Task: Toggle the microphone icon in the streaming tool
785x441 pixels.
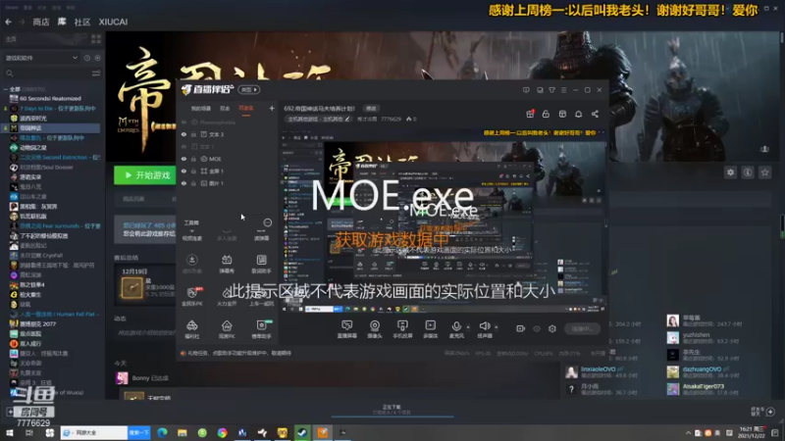Action: tap(456, 326)
